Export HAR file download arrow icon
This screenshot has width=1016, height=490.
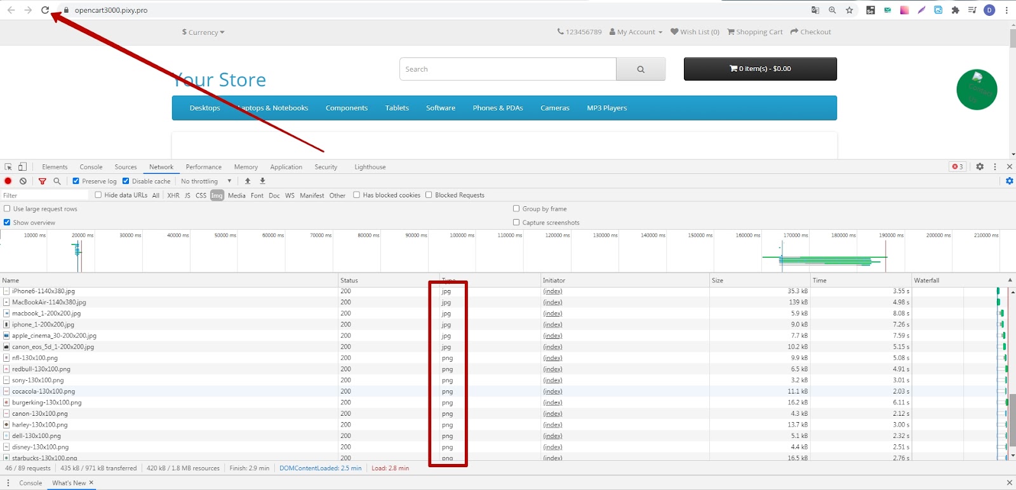262,181
